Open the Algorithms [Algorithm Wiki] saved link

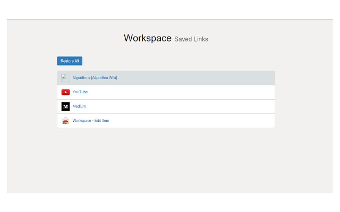click(95, 78)
